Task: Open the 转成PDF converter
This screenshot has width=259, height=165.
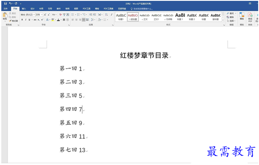Action: point(250,17)
